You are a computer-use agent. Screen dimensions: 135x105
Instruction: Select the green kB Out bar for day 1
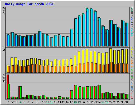pyautogui.click(x=9, y=91)
